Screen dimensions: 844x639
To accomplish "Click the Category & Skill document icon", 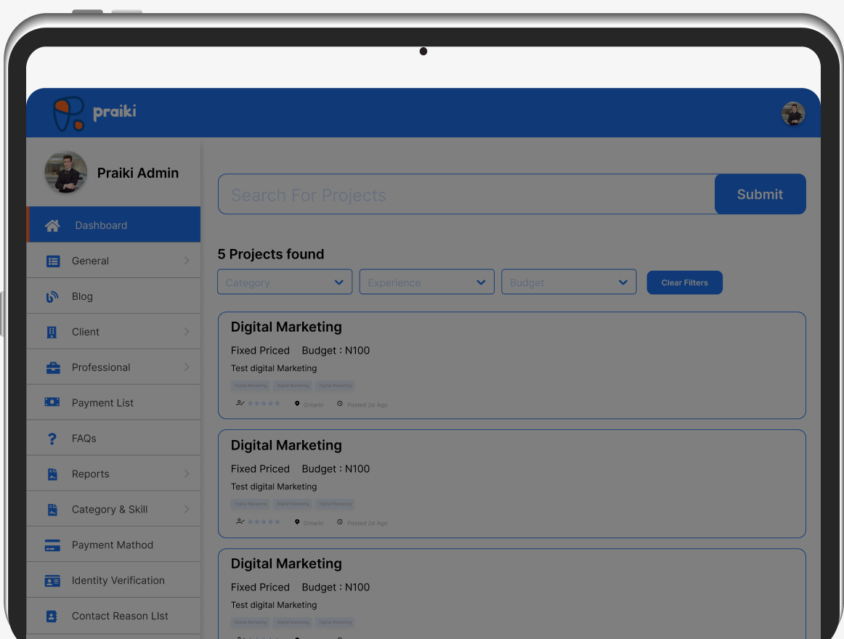I will 52,510.
